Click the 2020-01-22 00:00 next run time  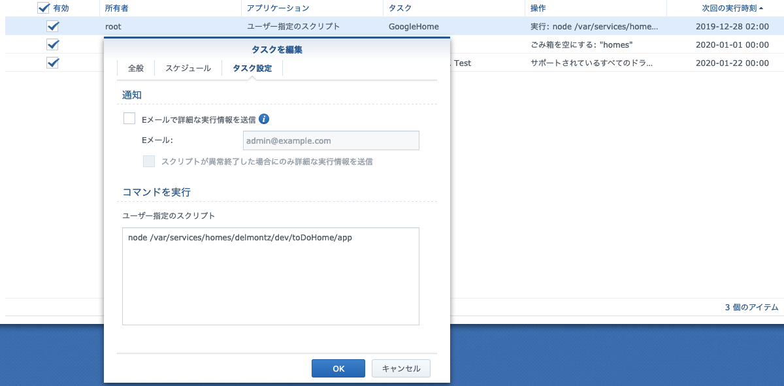(732, 63)
